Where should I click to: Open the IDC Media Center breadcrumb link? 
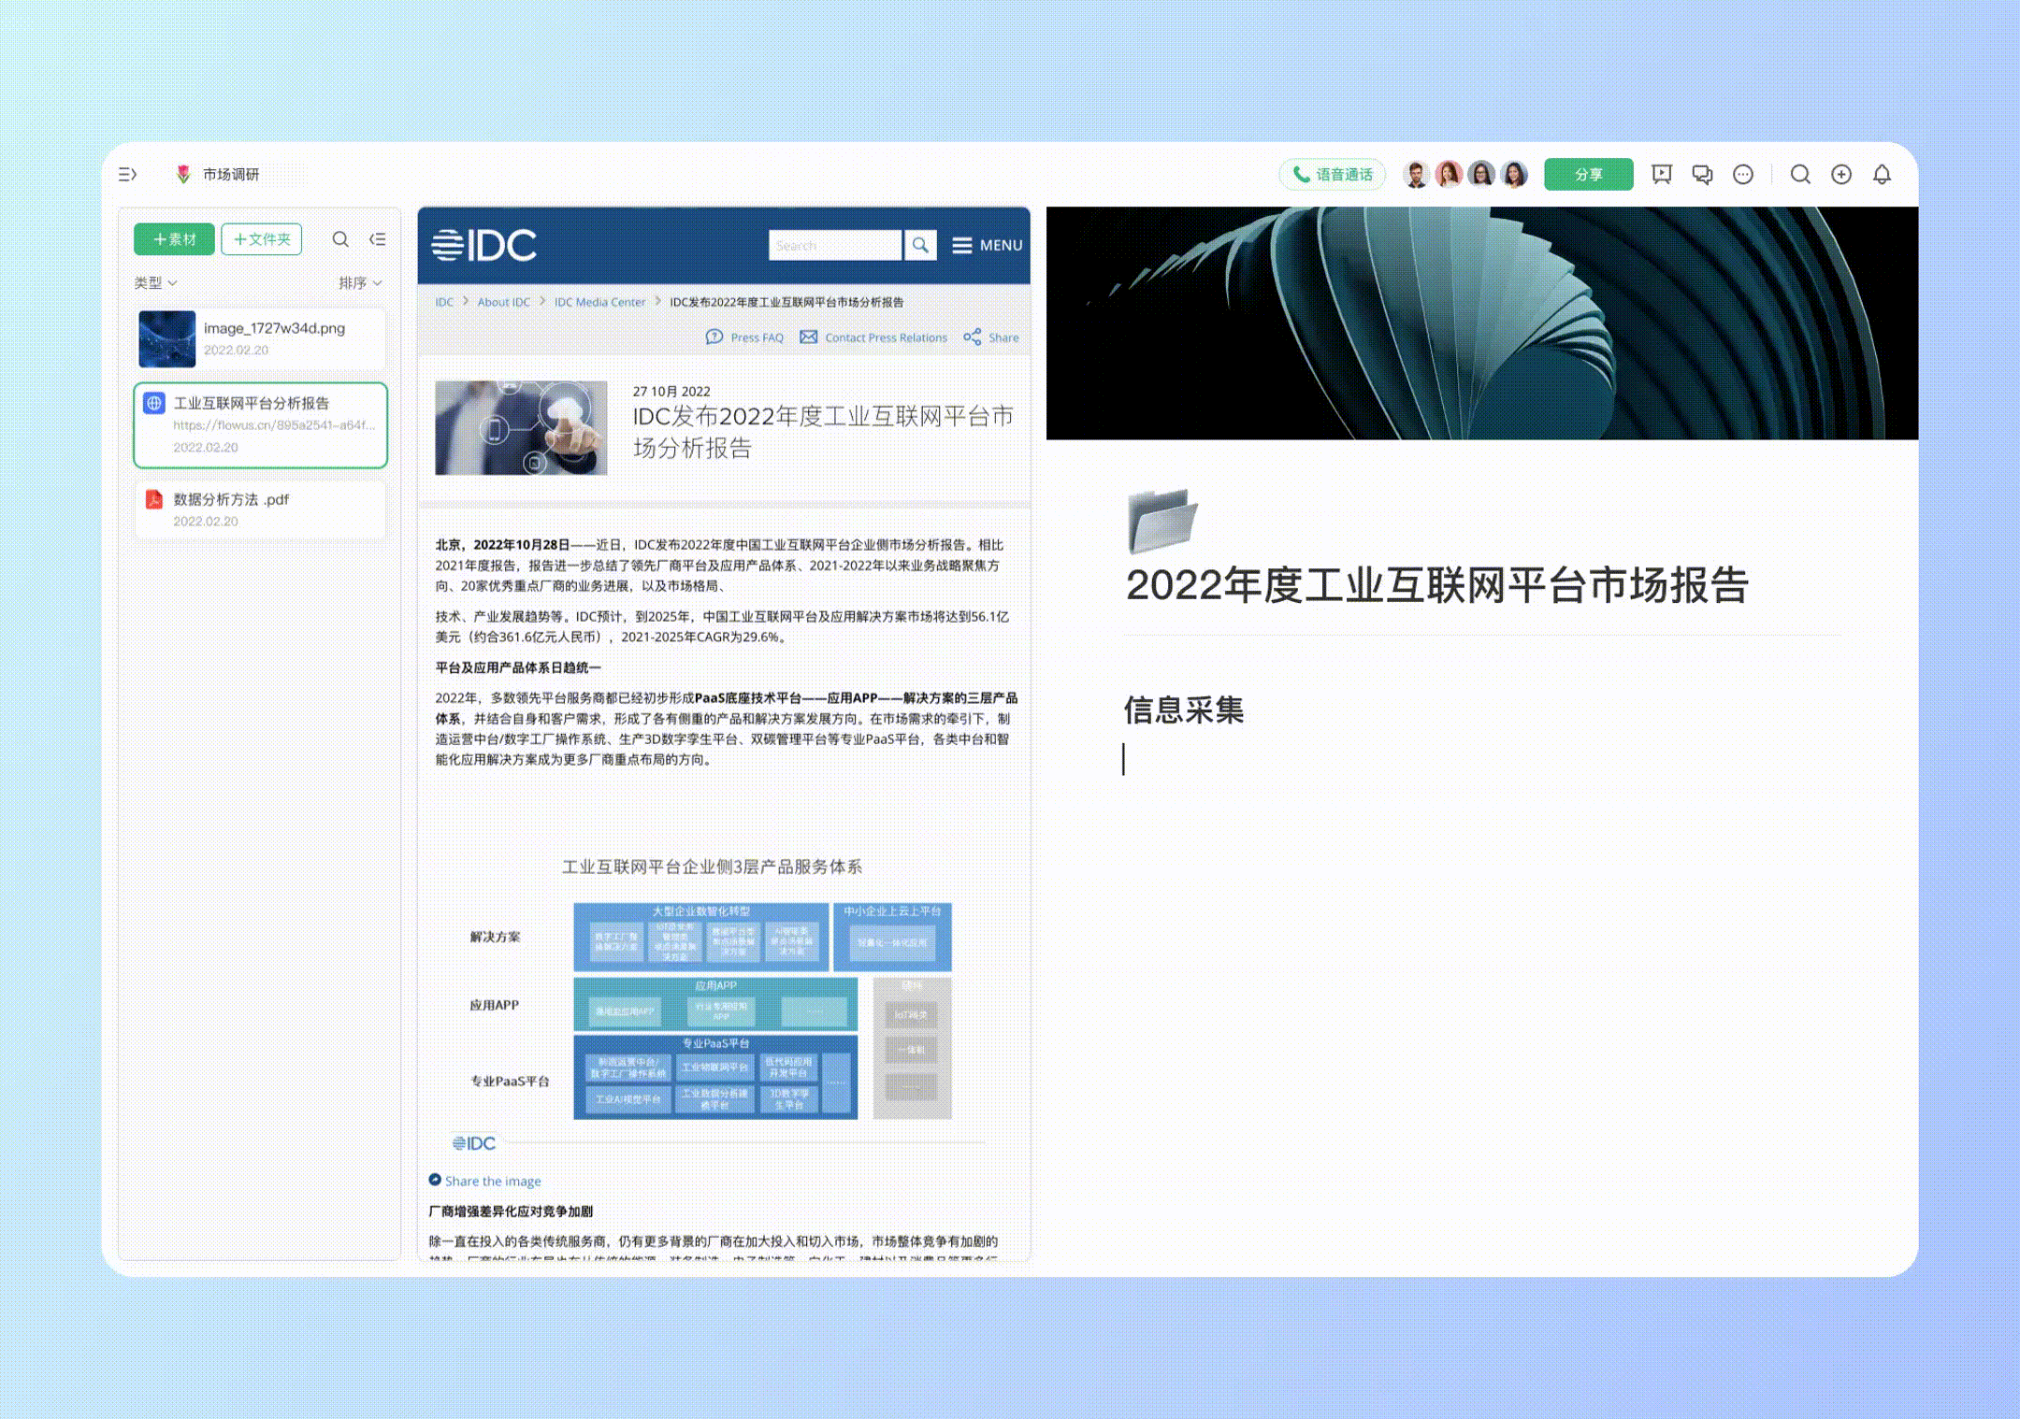(x=599, y=302)
